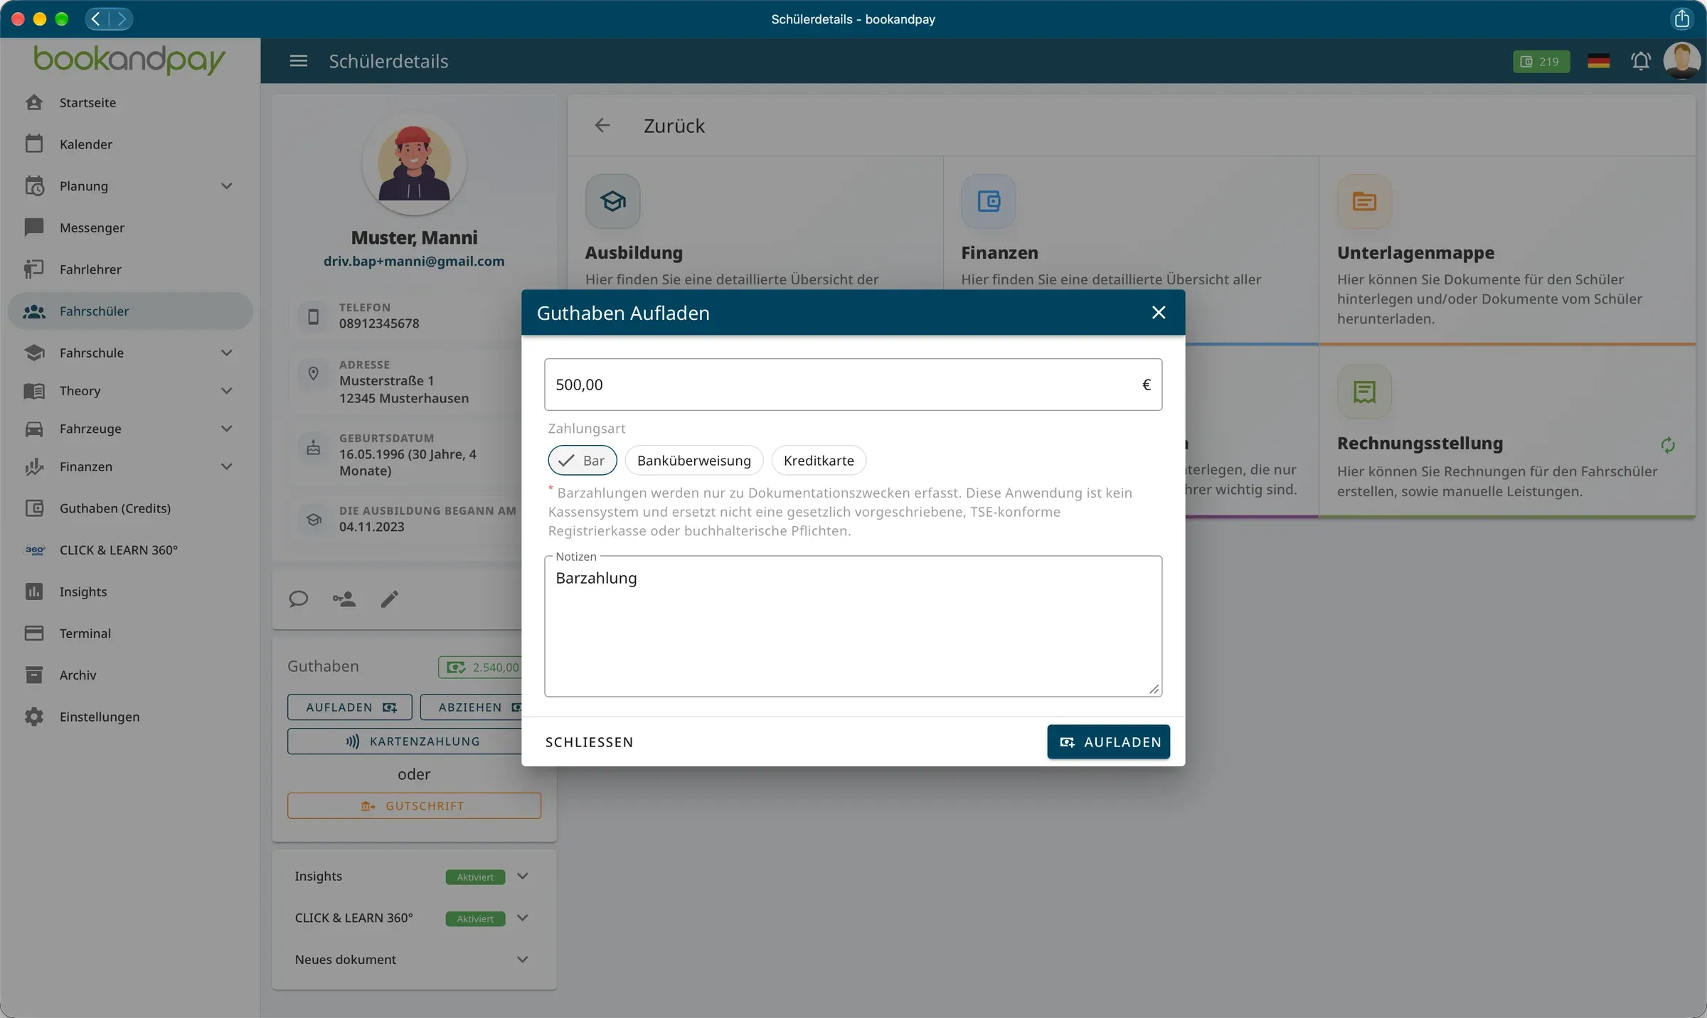This screenshot has height=1018, width=1707.
Task: Open the Ausbildung graduation cap icon
Action: coord(612,201)
